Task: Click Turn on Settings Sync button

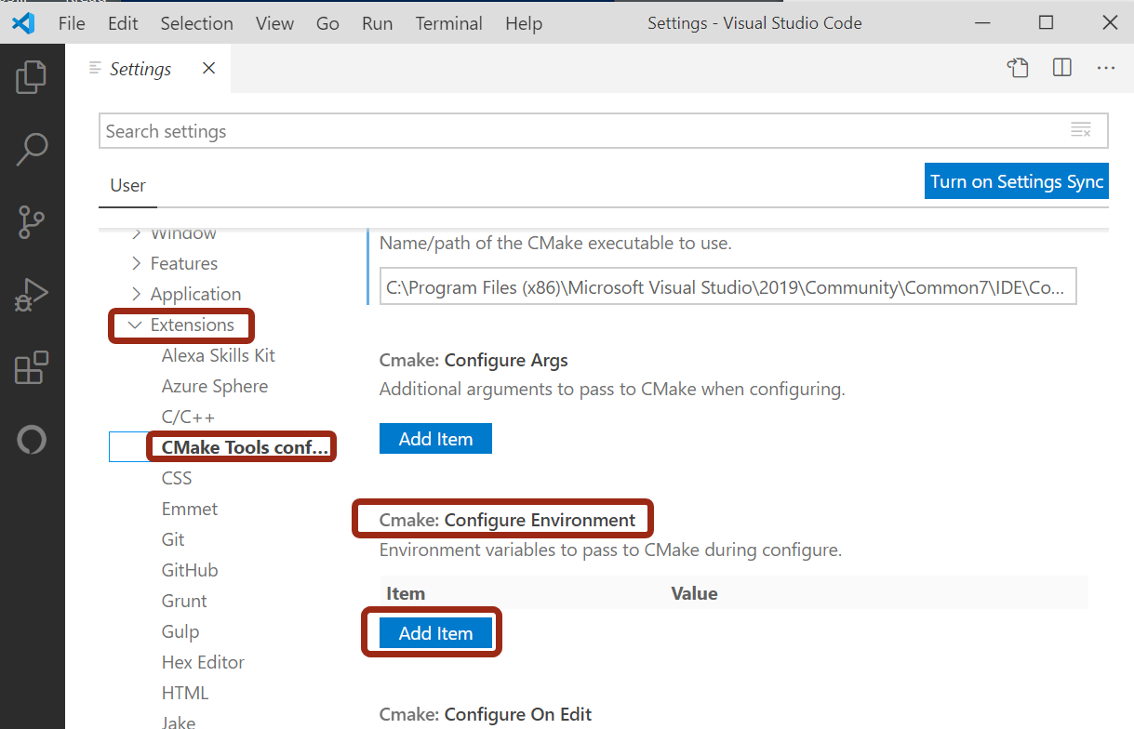Action: coord(1017,181)
